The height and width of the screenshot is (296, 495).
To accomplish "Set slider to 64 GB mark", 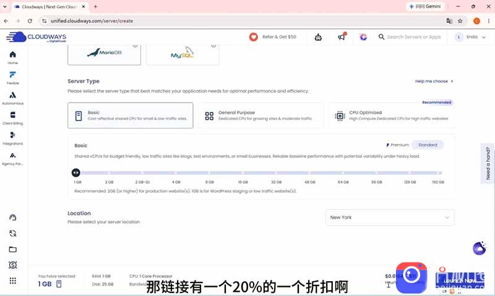I will [343, 173].
